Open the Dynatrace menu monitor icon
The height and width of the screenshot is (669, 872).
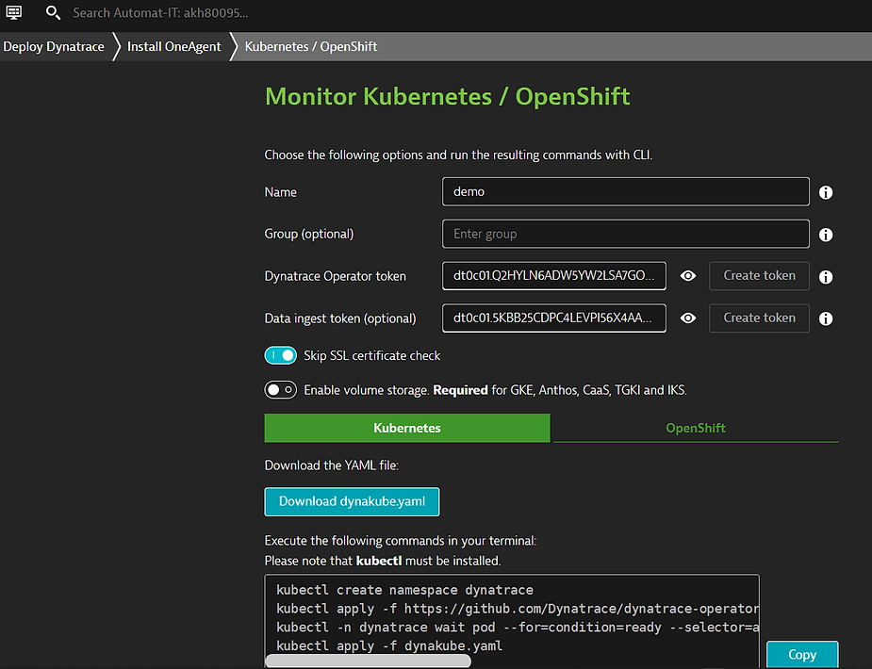coord(14,12)
